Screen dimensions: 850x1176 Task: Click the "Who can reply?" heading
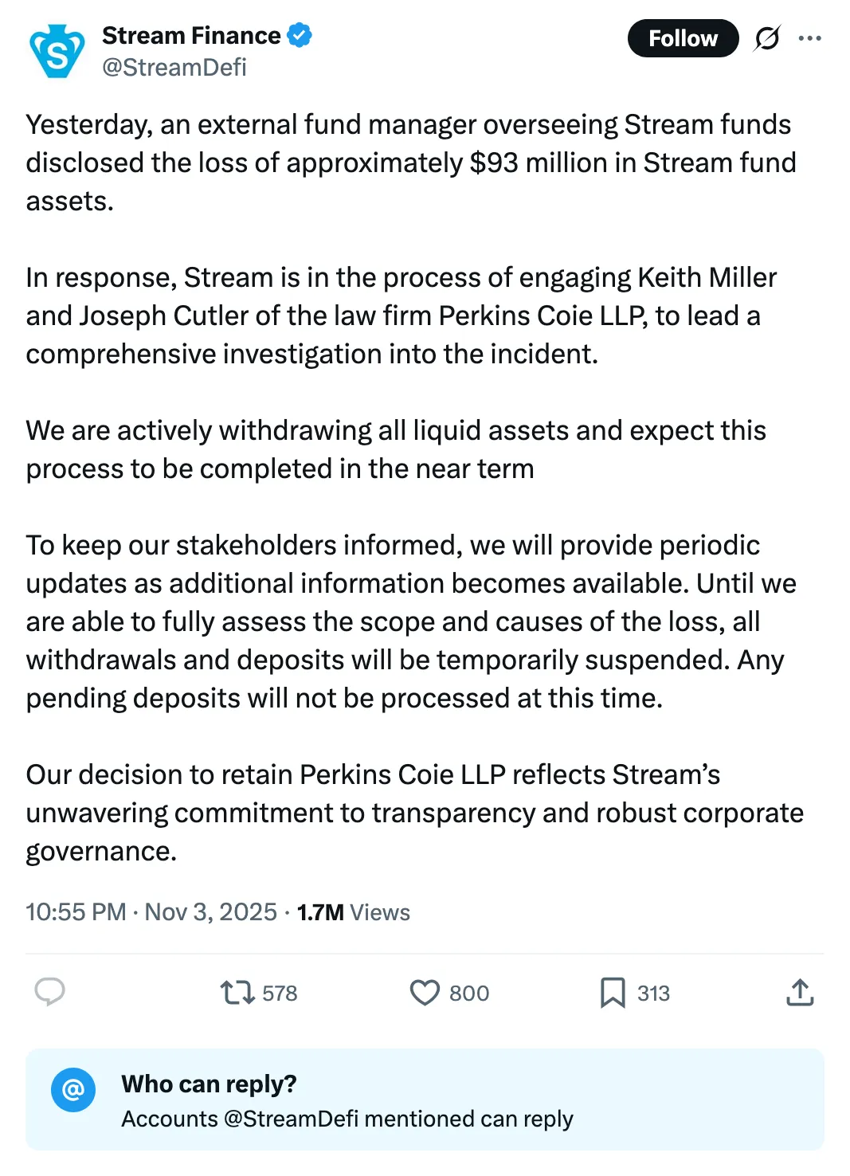pyautogui.click(x=209, y=1084)
